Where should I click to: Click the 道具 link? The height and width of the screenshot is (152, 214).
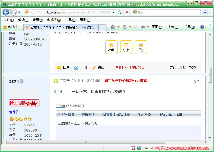pos(182,68)
